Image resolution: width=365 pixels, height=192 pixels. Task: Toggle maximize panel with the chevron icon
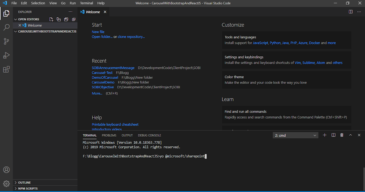tap(350, 135)
